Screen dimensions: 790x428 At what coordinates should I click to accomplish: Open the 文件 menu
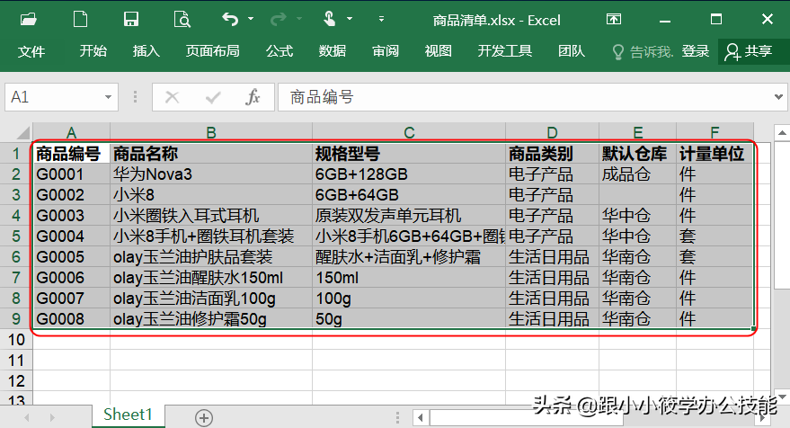click(31, 51)
